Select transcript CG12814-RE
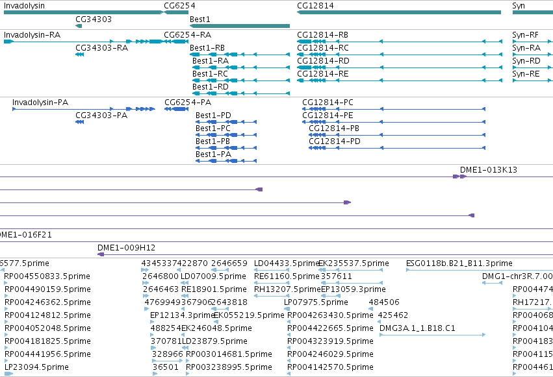This screenshot has width=553, height=377. point(400,80)
